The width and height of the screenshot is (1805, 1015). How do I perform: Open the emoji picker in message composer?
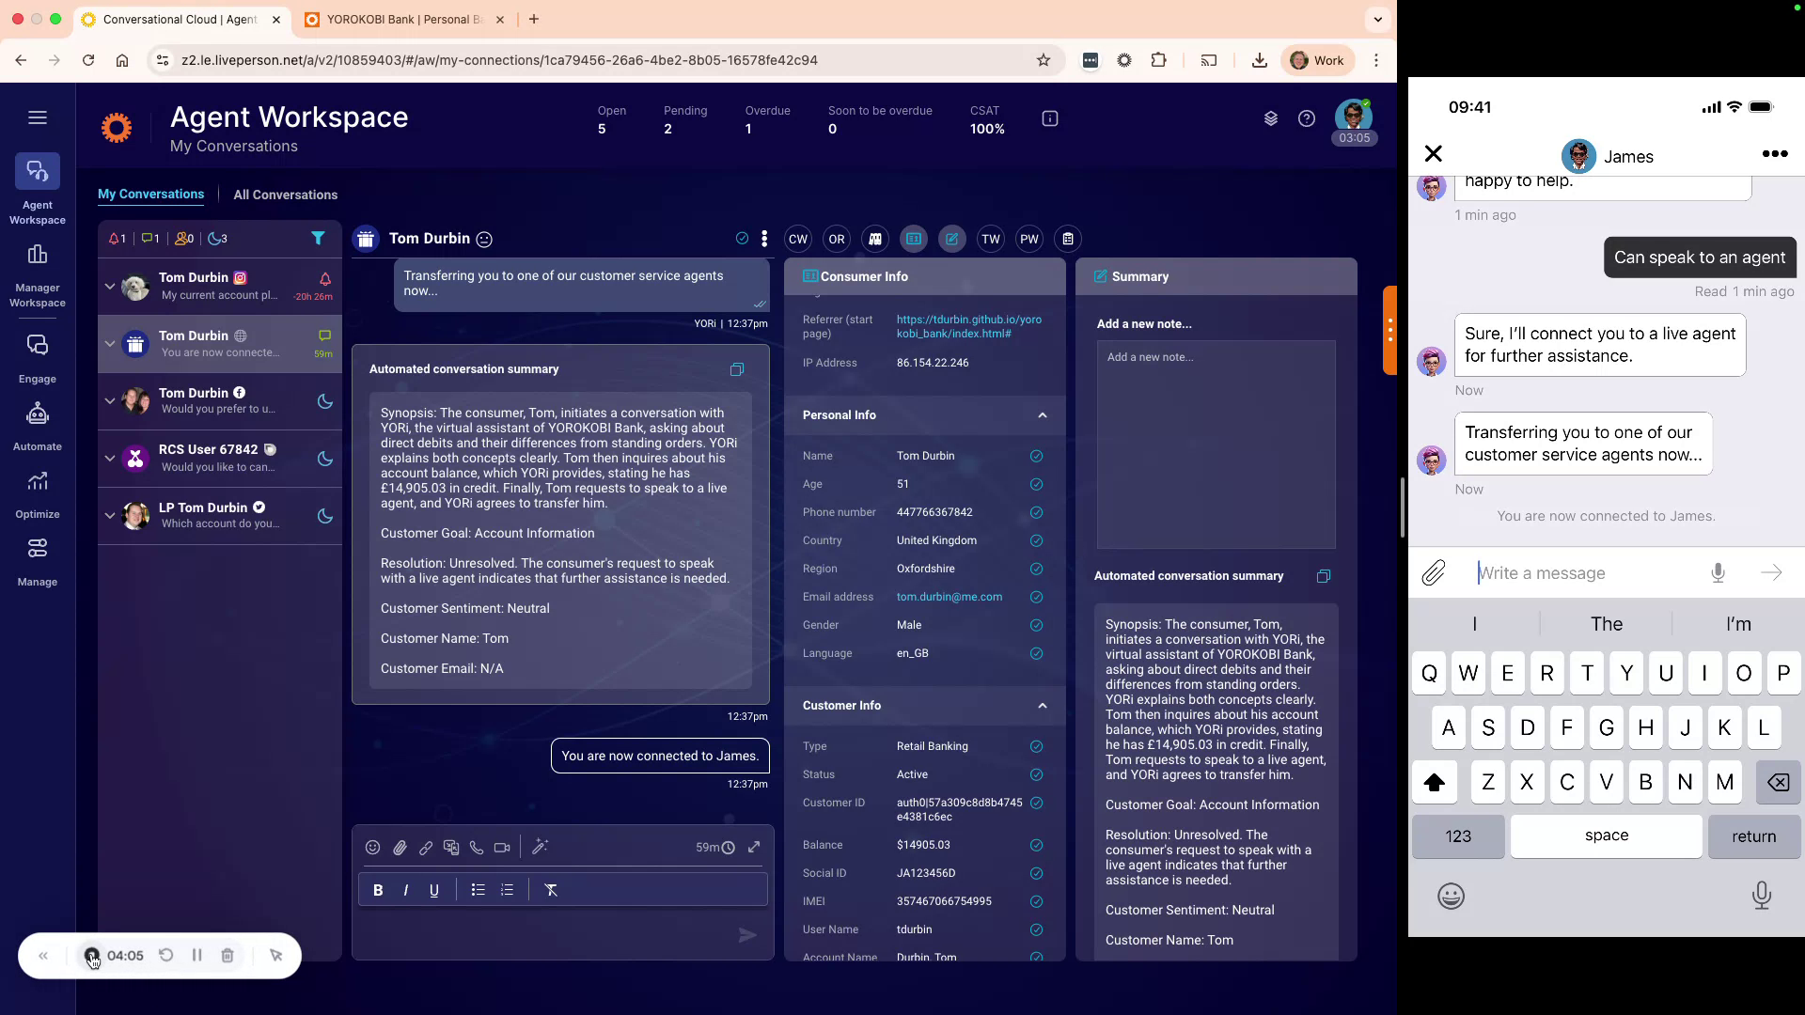[372, 847]
